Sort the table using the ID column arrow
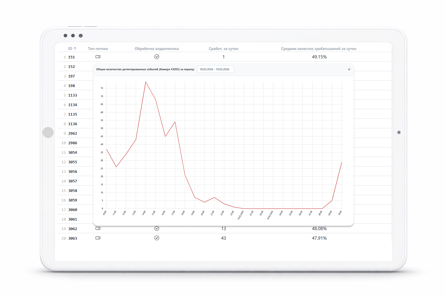 75,49
